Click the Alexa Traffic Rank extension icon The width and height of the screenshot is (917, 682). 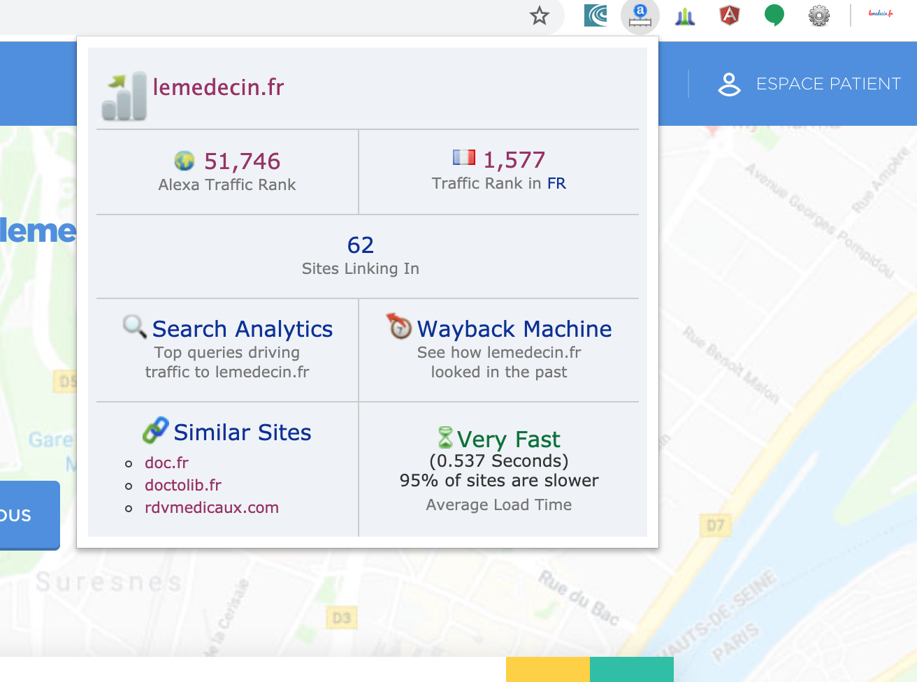click(x=640, y=15)
